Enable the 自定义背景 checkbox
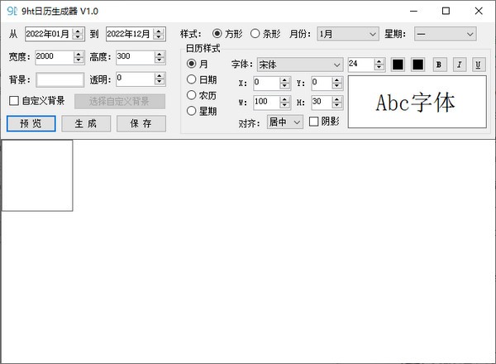 [13, 101]
